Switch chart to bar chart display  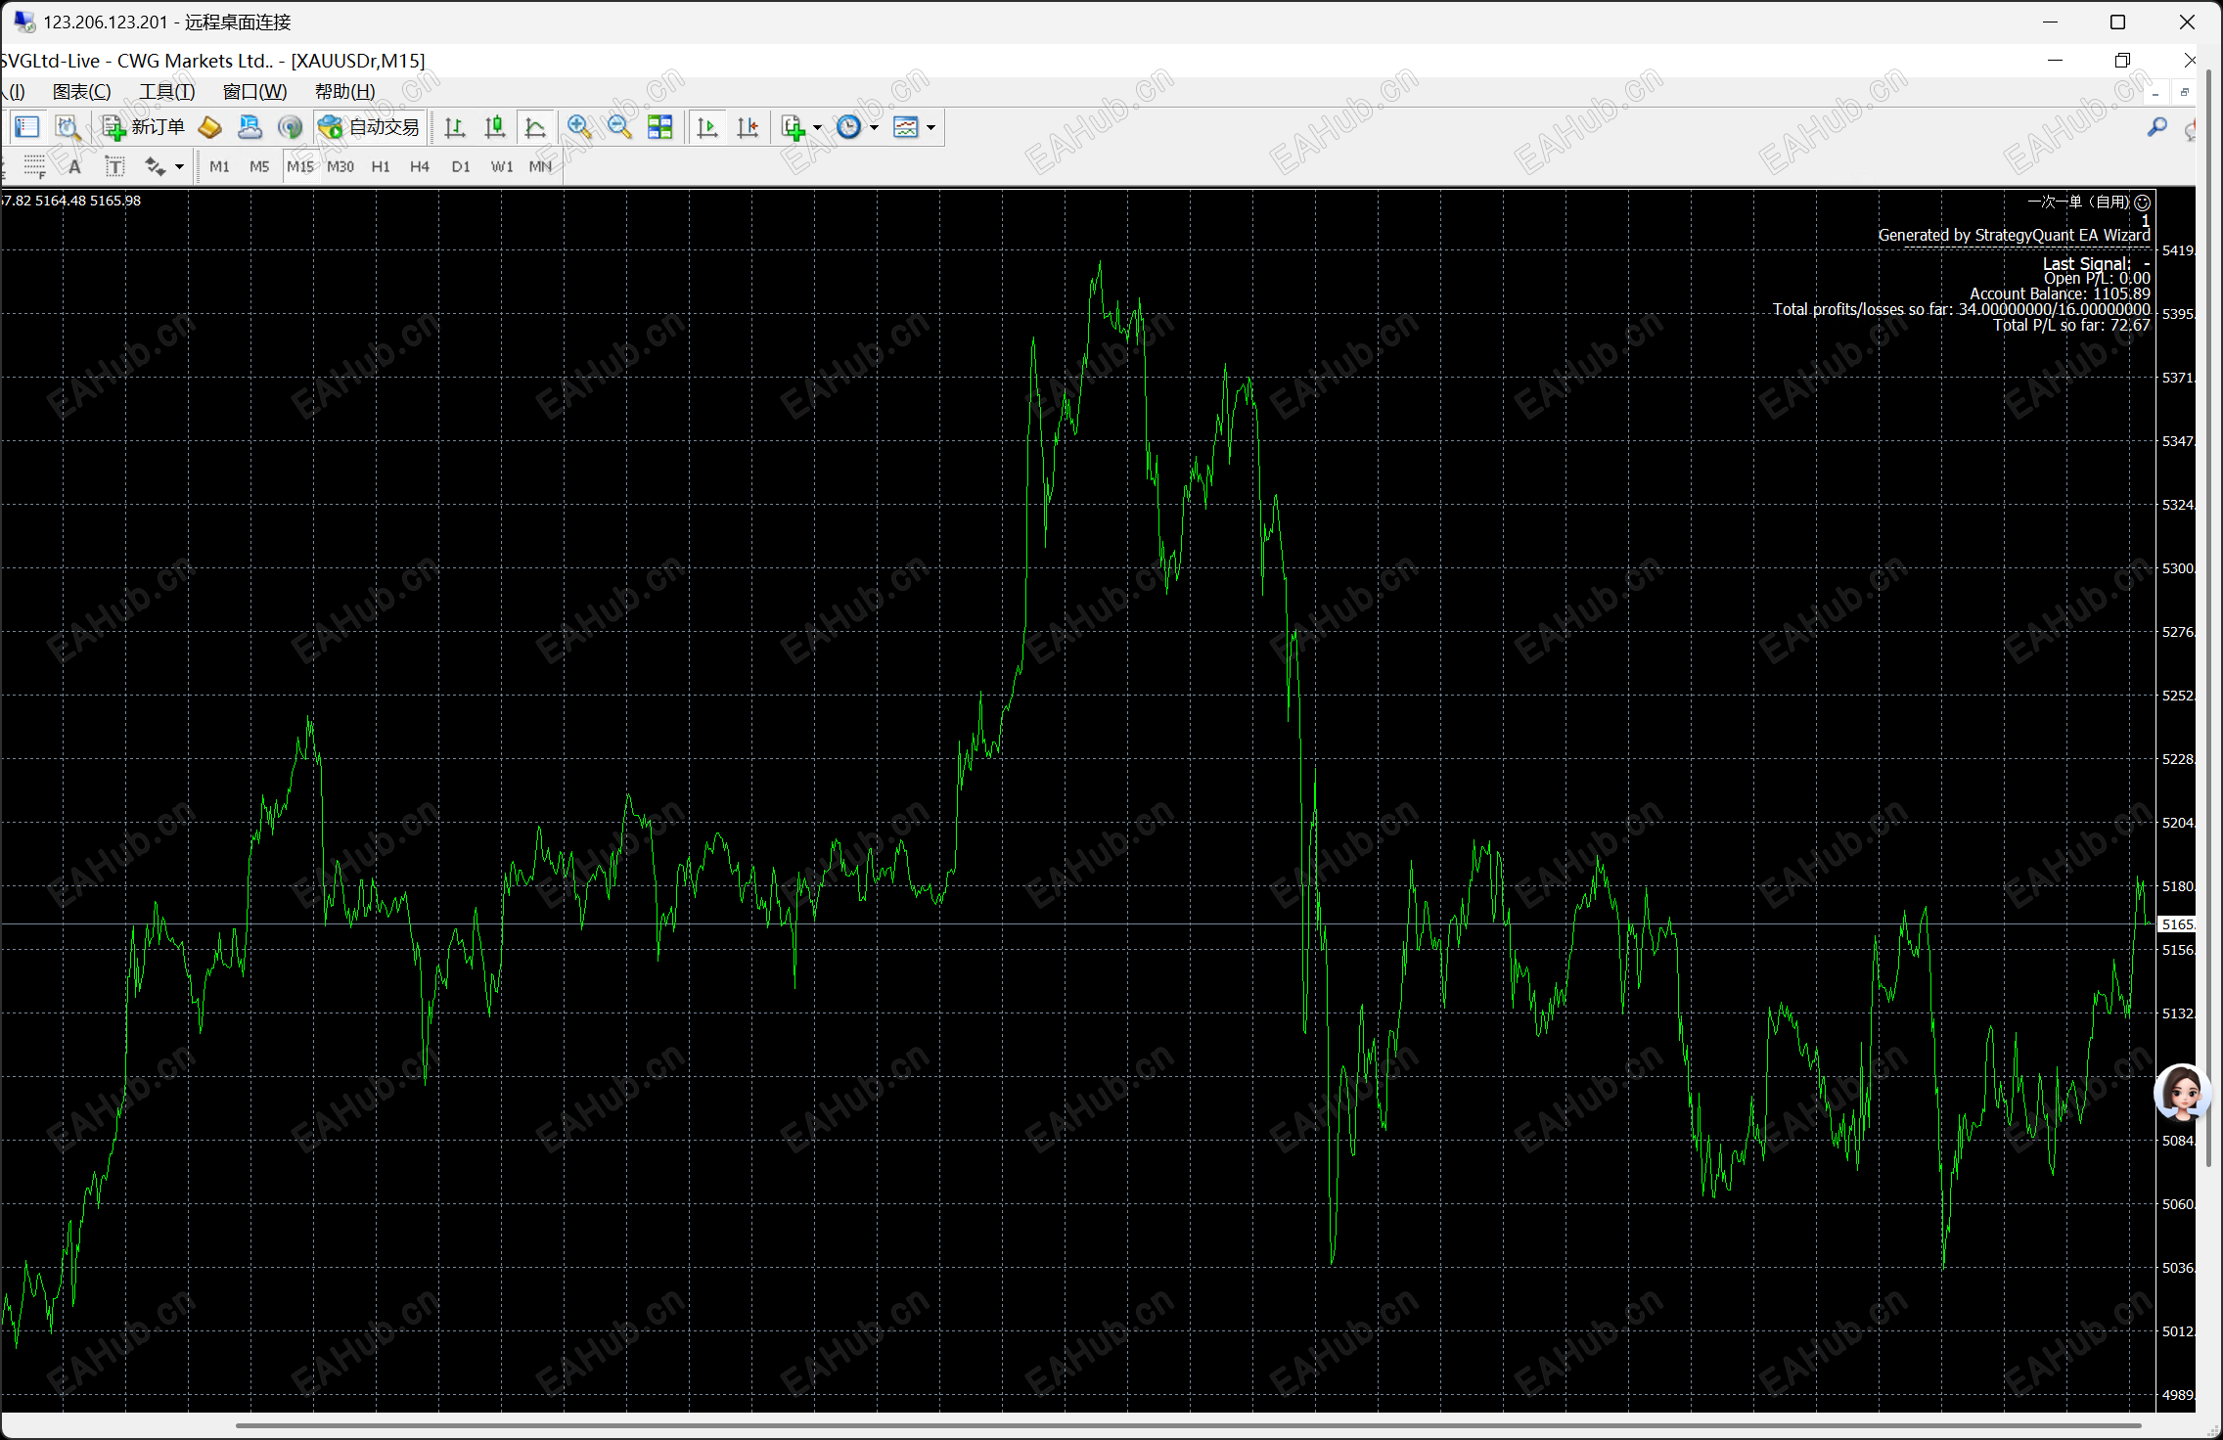click(454, 127)
